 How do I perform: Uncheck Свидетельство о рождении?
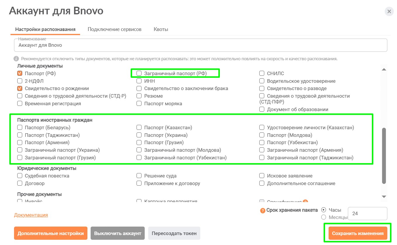click(x=20, y=88)
